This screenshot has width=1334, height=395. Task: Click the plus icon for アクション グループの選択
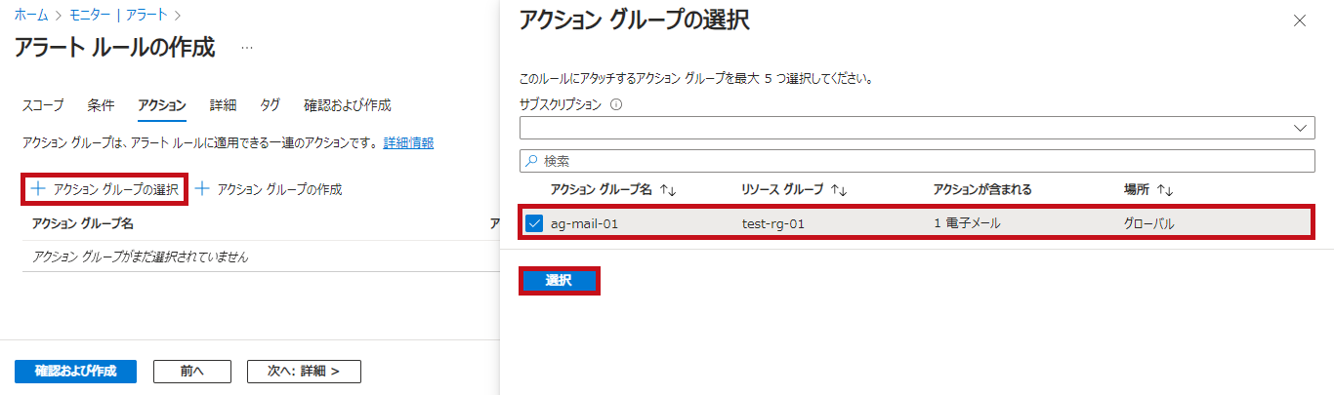click(39, 189)
